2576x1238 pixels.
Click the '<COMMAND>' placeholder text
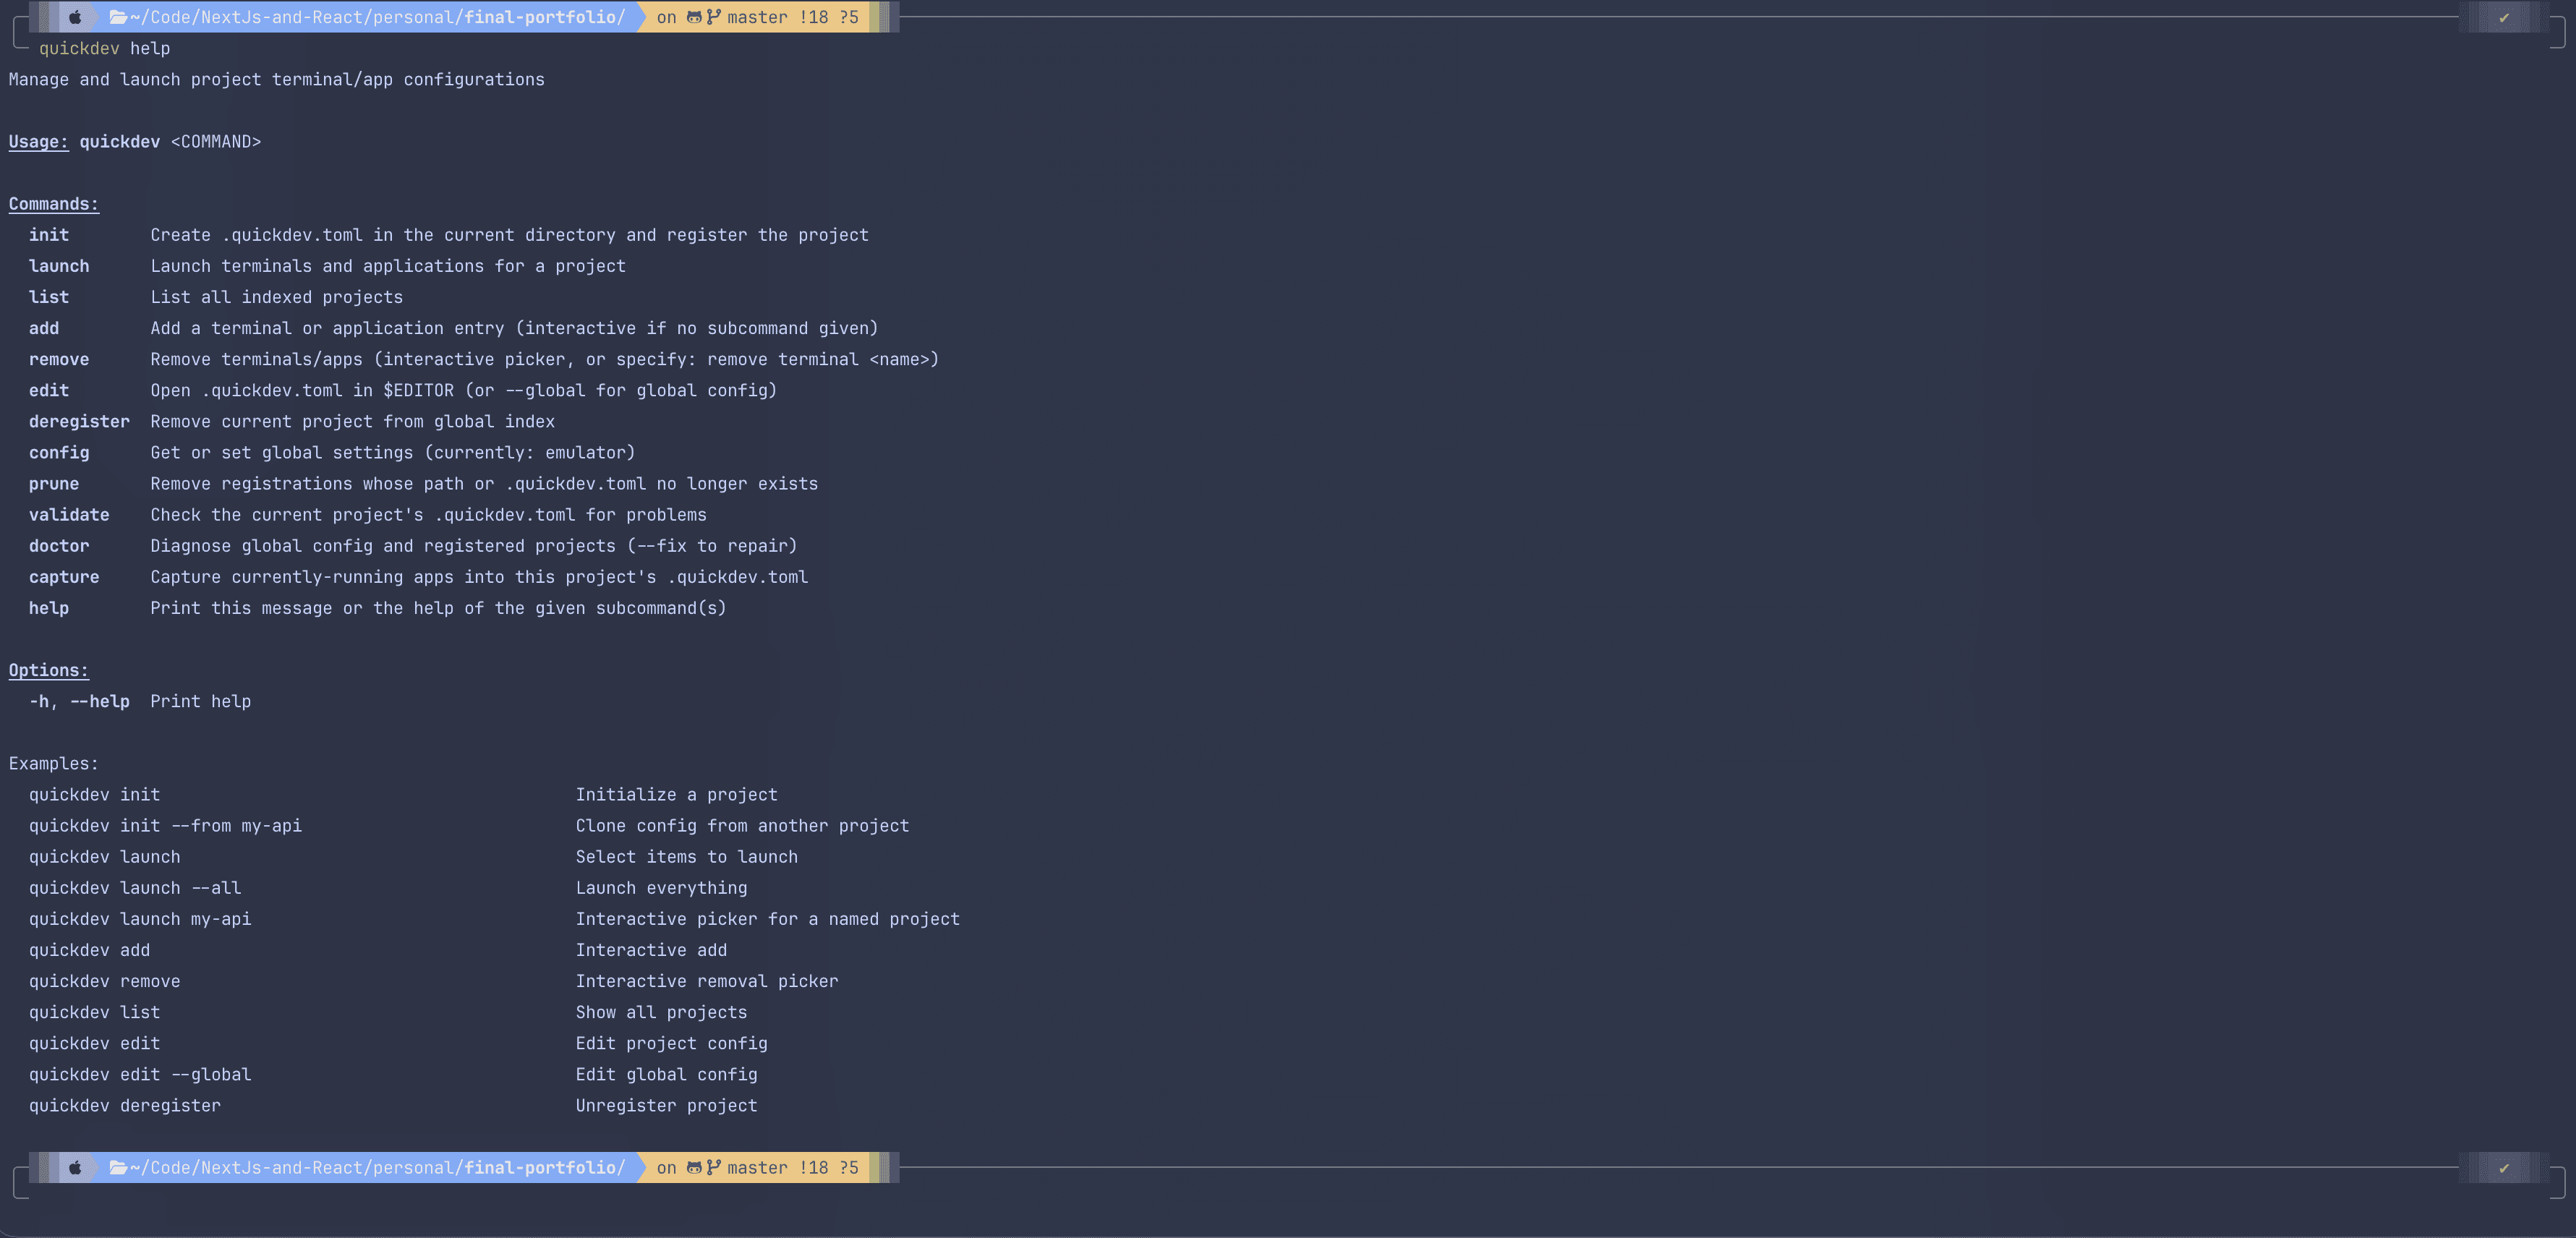216,141
